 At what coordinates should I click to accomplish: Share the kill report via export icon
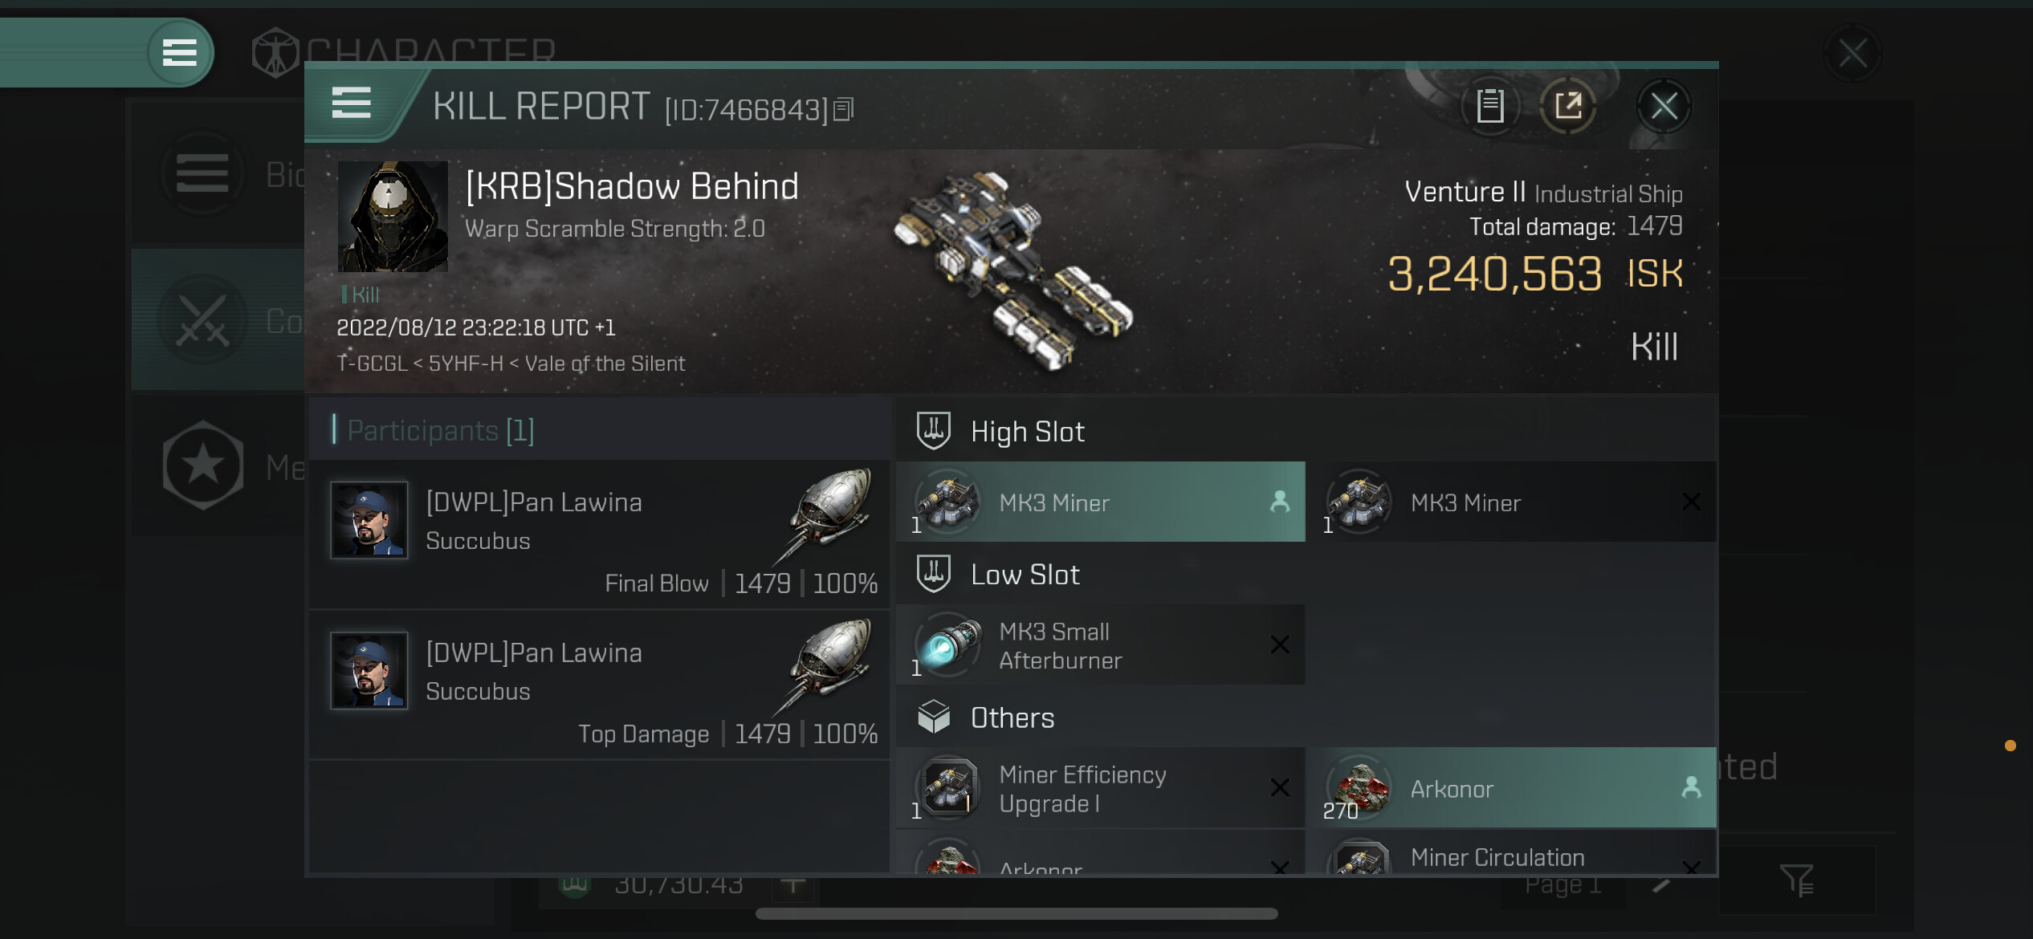[1567, 106]
